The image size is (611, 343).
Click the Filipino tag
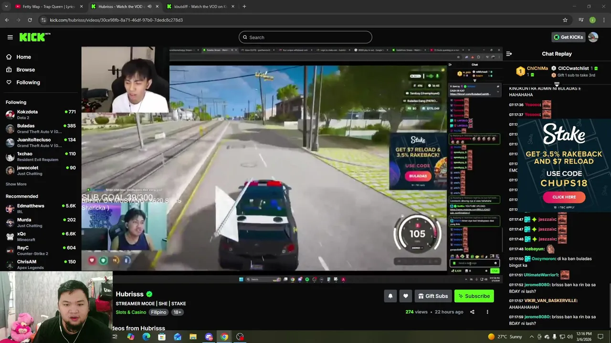pos(158,312)
